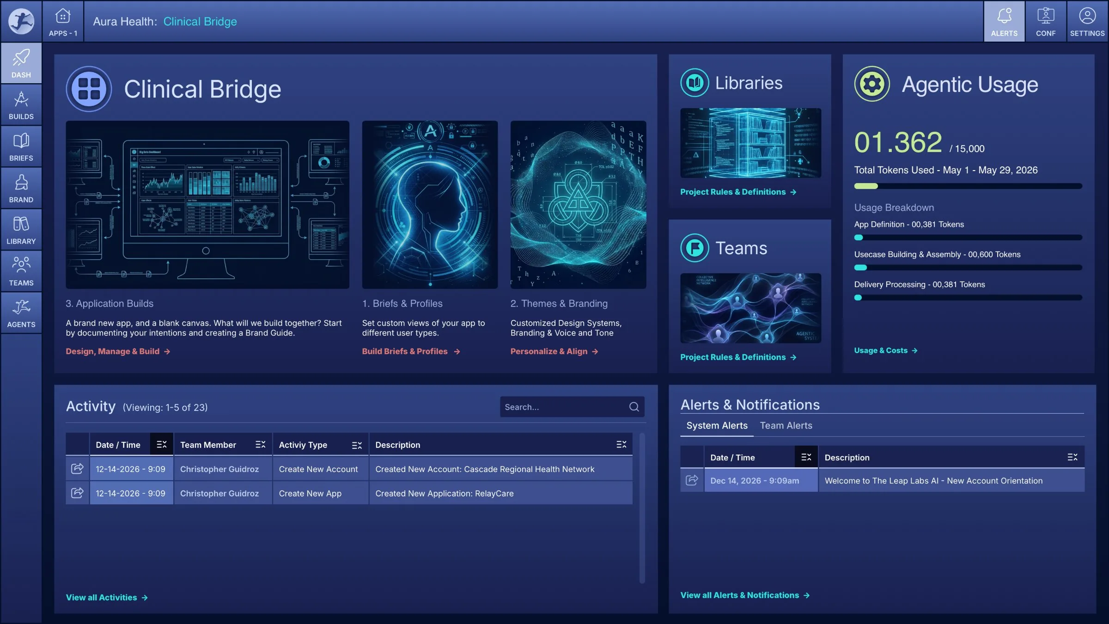This screenshot has height=624, width=1109.
Task: Click the Activity table vertical scrollbar
Action: tap(642, 508)
